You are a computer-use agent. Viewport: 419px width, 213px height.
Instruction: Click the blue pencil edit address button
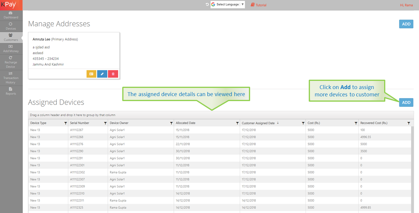click(102, 74)
